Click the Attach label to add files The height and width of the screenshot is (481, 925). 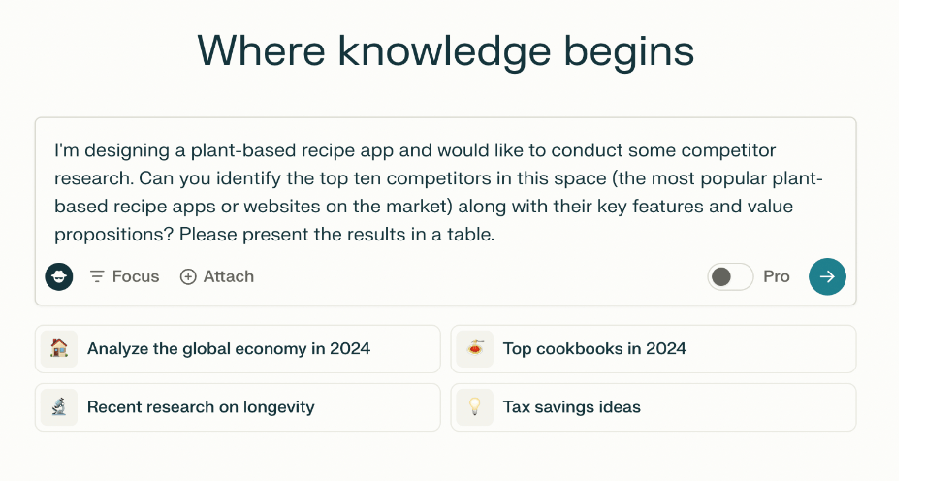[229, 276]
